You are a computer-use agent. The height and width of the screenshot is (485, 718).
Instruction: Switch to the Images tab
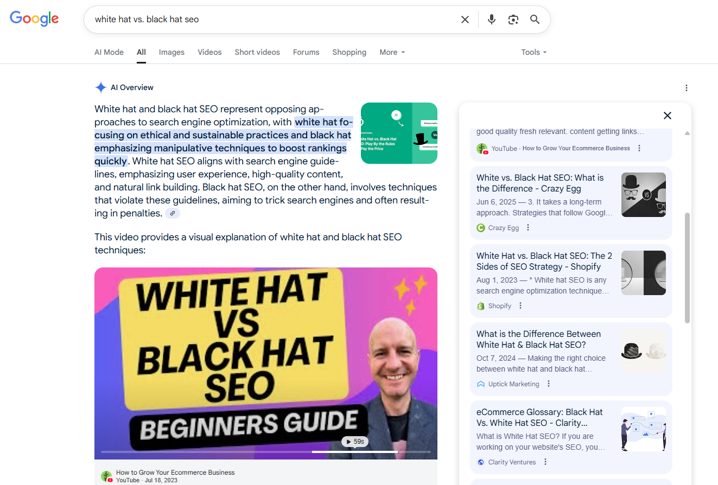[x=171, y=52]
